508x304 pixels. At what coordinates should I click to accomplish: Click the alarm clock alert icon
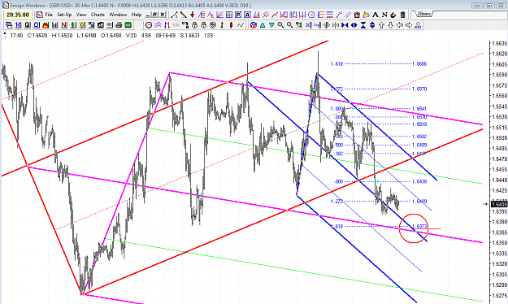coord(357,15)
